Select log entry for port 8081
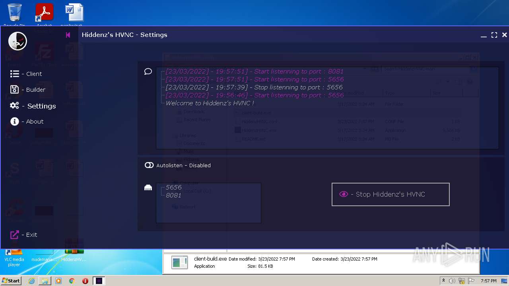The image size is (509, 286). [254, 71]
